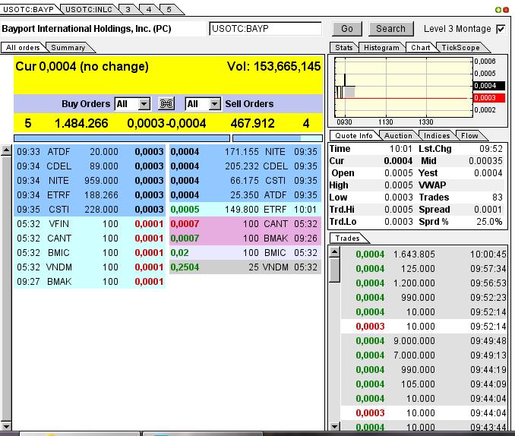
Task: Click the 0,0003 red price marker on chart
Action: tap(488, 98)
